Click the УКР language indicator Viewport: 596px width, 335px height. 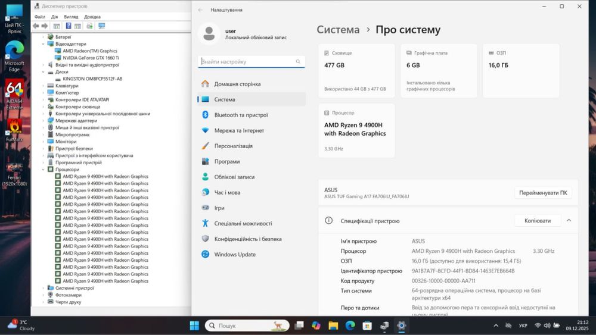click(523, 325)
